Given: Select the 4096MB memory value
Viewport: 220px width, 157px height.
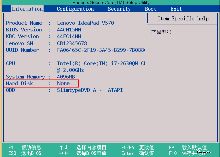Looking at the screenshot, I should 66,77.
